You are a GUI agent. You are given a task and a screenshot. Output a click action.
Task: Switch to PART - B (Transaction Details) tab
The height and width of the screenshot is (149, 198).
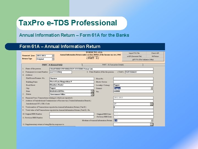[113, 65]
